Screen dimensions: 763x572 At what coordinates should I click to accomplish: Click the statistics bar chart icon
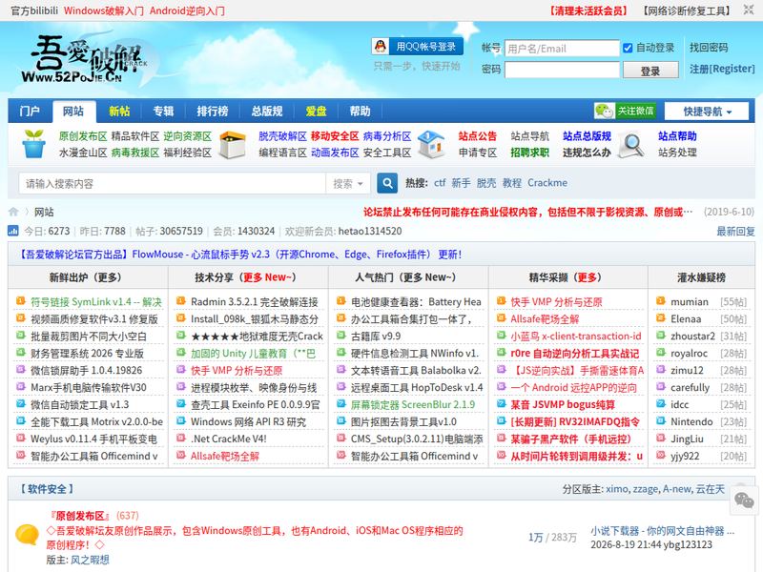(x=13, y=231)
